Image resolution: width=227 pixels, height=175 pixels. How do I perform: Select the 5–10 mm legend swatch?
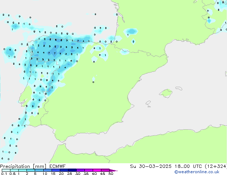[x=39, y=170]
